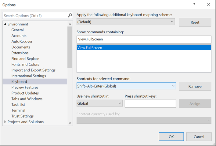Click the Remove shortcut button

click(x=195, y=86)
